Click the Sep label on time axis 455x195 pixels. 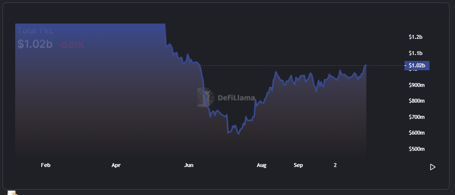coord(298,165)
